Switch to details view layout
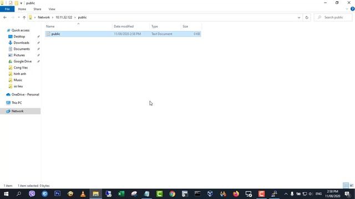 point(346,186)
